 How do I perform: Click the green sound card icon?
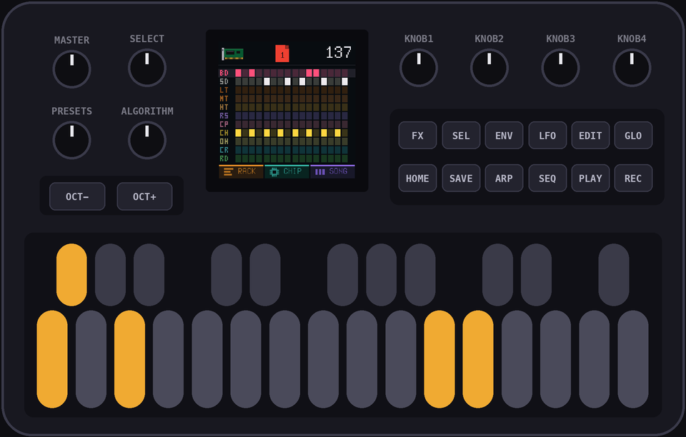tap(232, 54)
